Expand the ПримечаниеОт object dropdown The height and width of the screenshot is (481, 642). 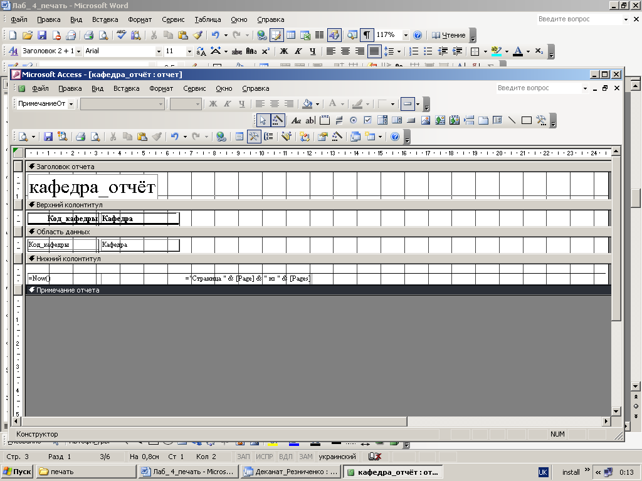71,104
